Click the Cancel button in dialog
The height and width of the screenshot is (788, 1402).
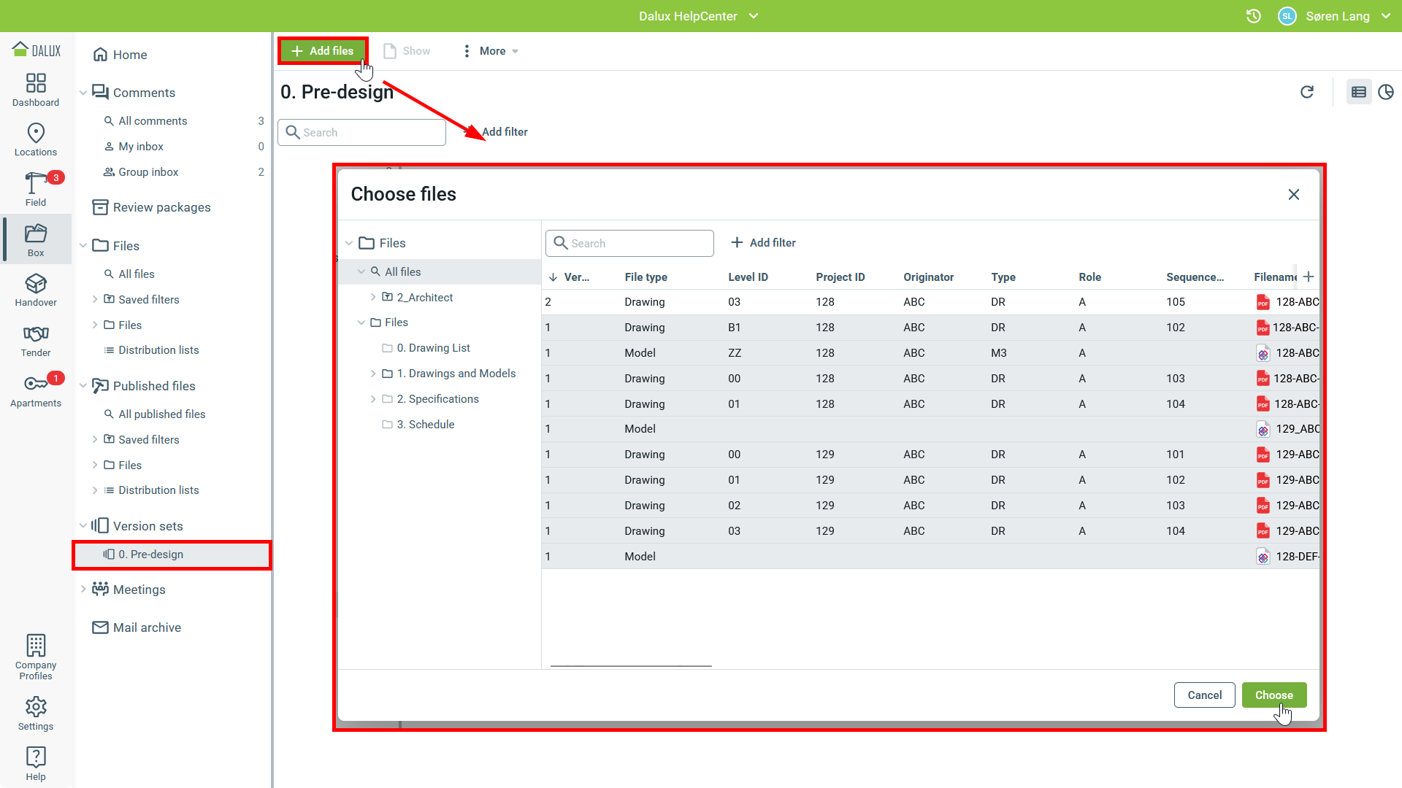[x=1204, y=695]
